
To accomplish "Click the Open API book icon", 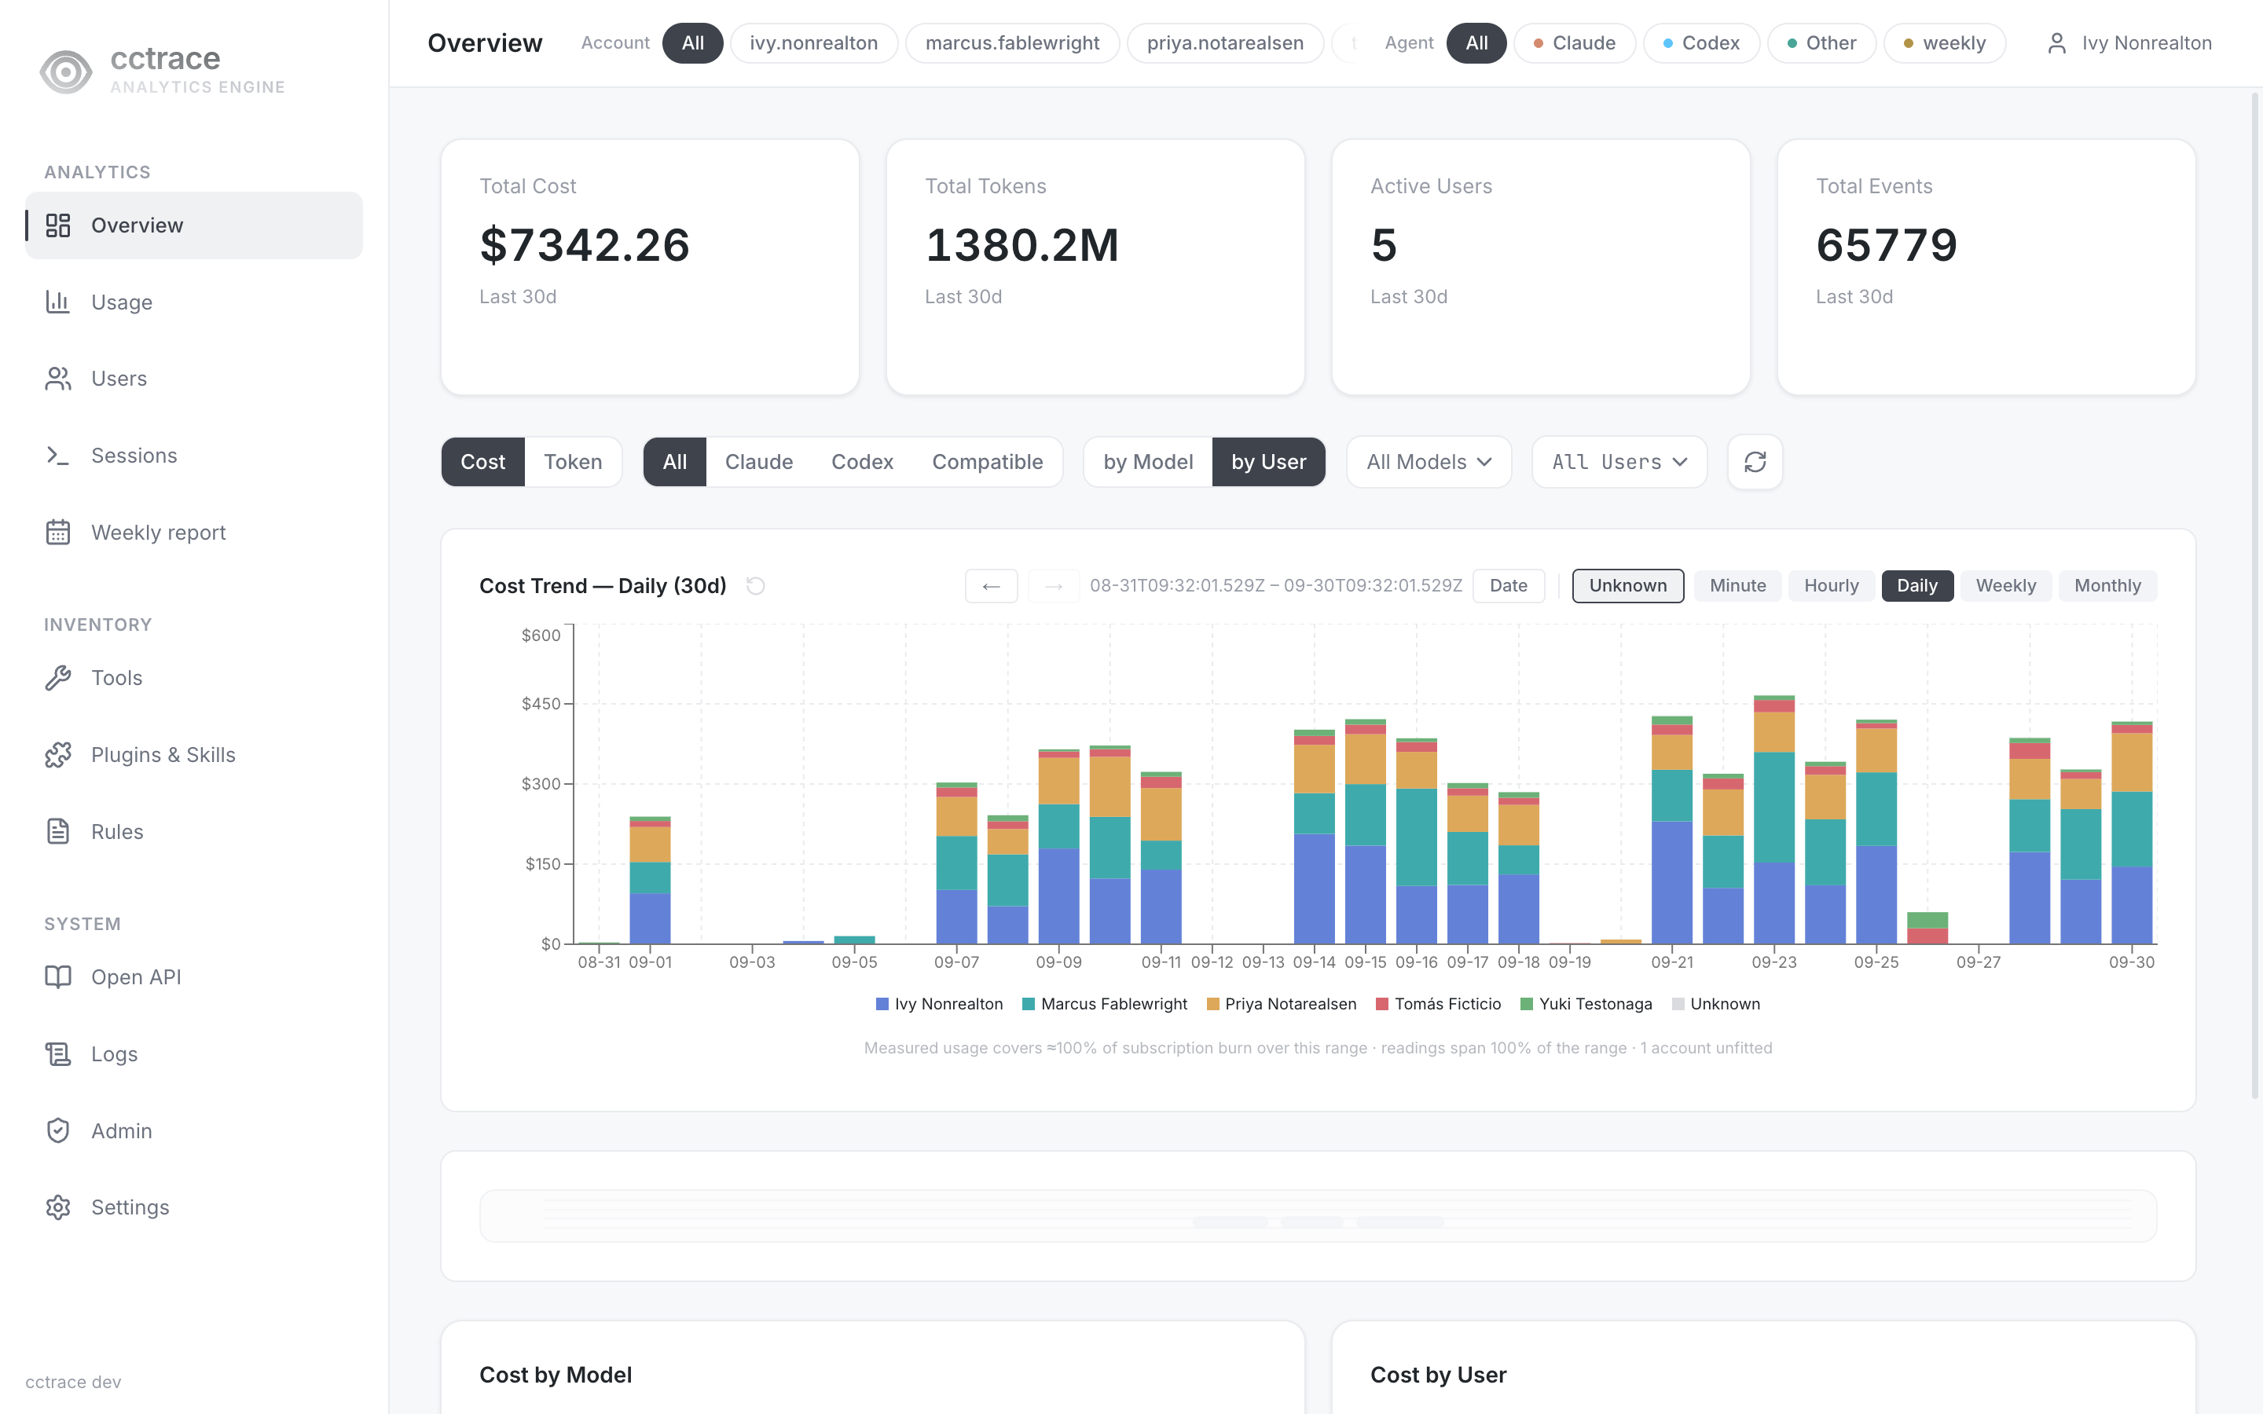I will (x=58, y=977).
